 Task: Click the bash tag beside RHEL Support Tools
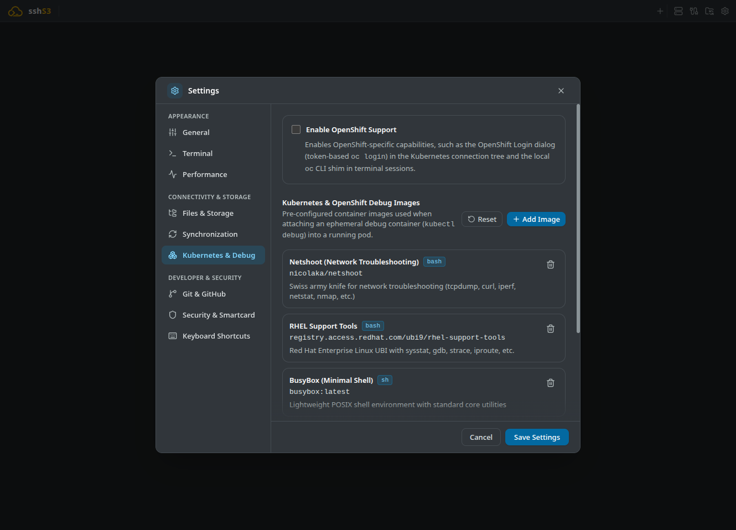click(373, 326)
